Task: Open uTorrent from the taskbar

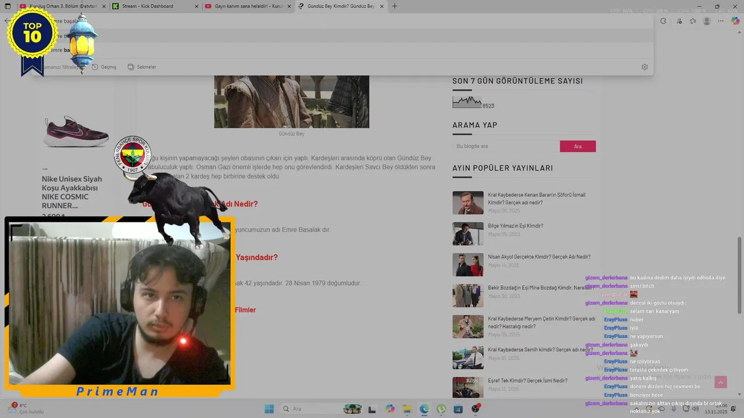Action: 441,409
